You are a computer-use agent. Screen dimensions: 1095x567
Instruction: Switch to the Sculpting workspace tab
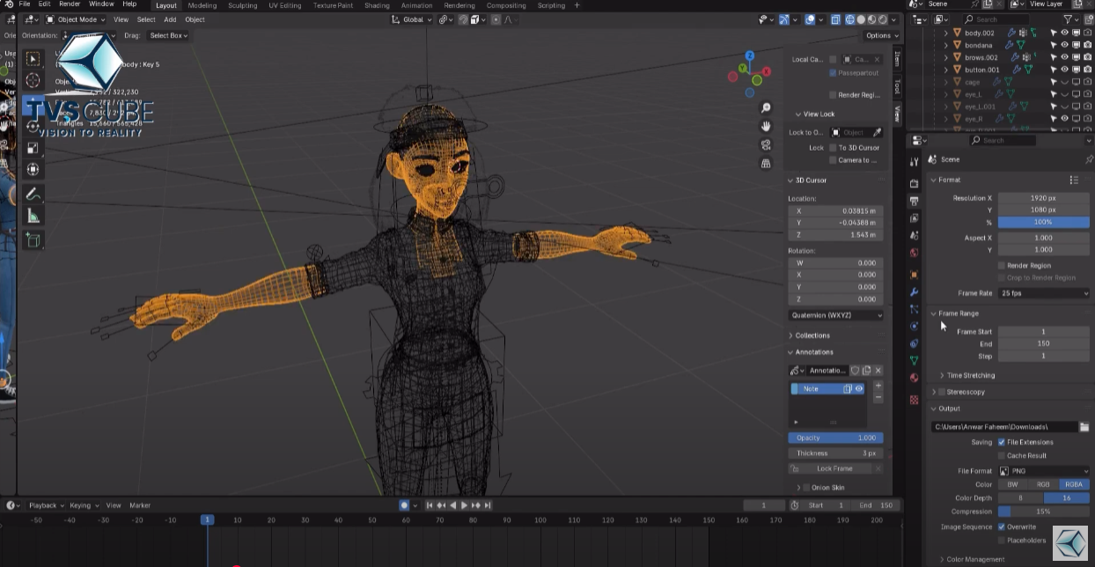(x=243, y=5)
